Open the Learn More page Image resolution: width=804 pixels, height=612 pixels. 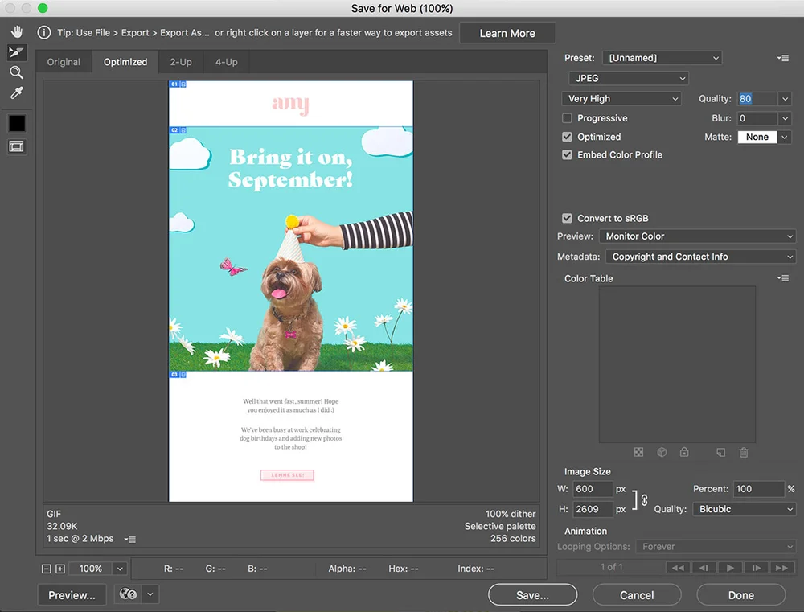point(507,33)
